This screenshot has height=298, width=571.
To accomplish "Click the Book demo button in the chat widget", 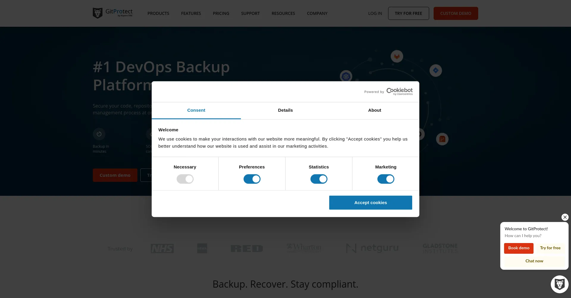I will pos(519,248).
